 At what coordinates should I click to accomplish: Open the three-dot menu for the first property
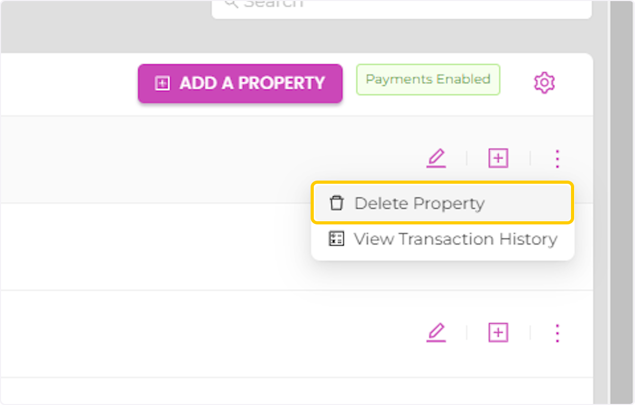coord(557,158)
